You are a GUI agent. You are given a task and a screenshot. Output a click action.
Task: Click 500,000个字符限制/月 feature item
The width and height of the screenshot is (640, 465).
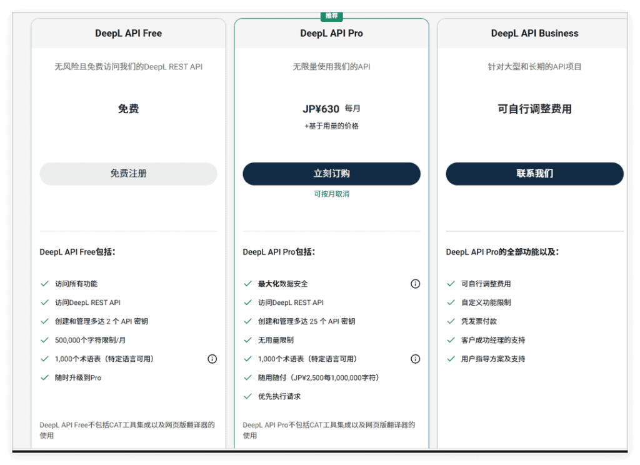point(90,340)
